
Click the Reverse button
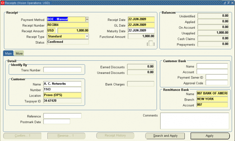(x=66, y=136)
